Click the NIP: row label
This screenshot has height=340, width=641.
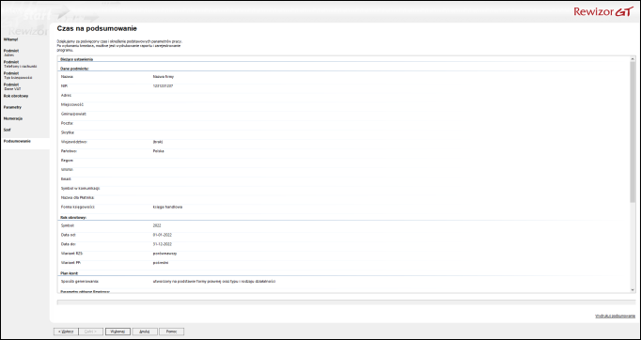tap(64, 85)
